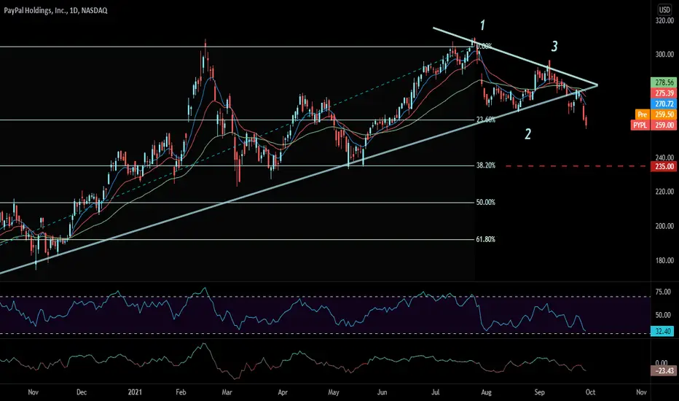Click the Jul time axis label
The width and height of the screenshot is (679, 401).
coord(435,392)
